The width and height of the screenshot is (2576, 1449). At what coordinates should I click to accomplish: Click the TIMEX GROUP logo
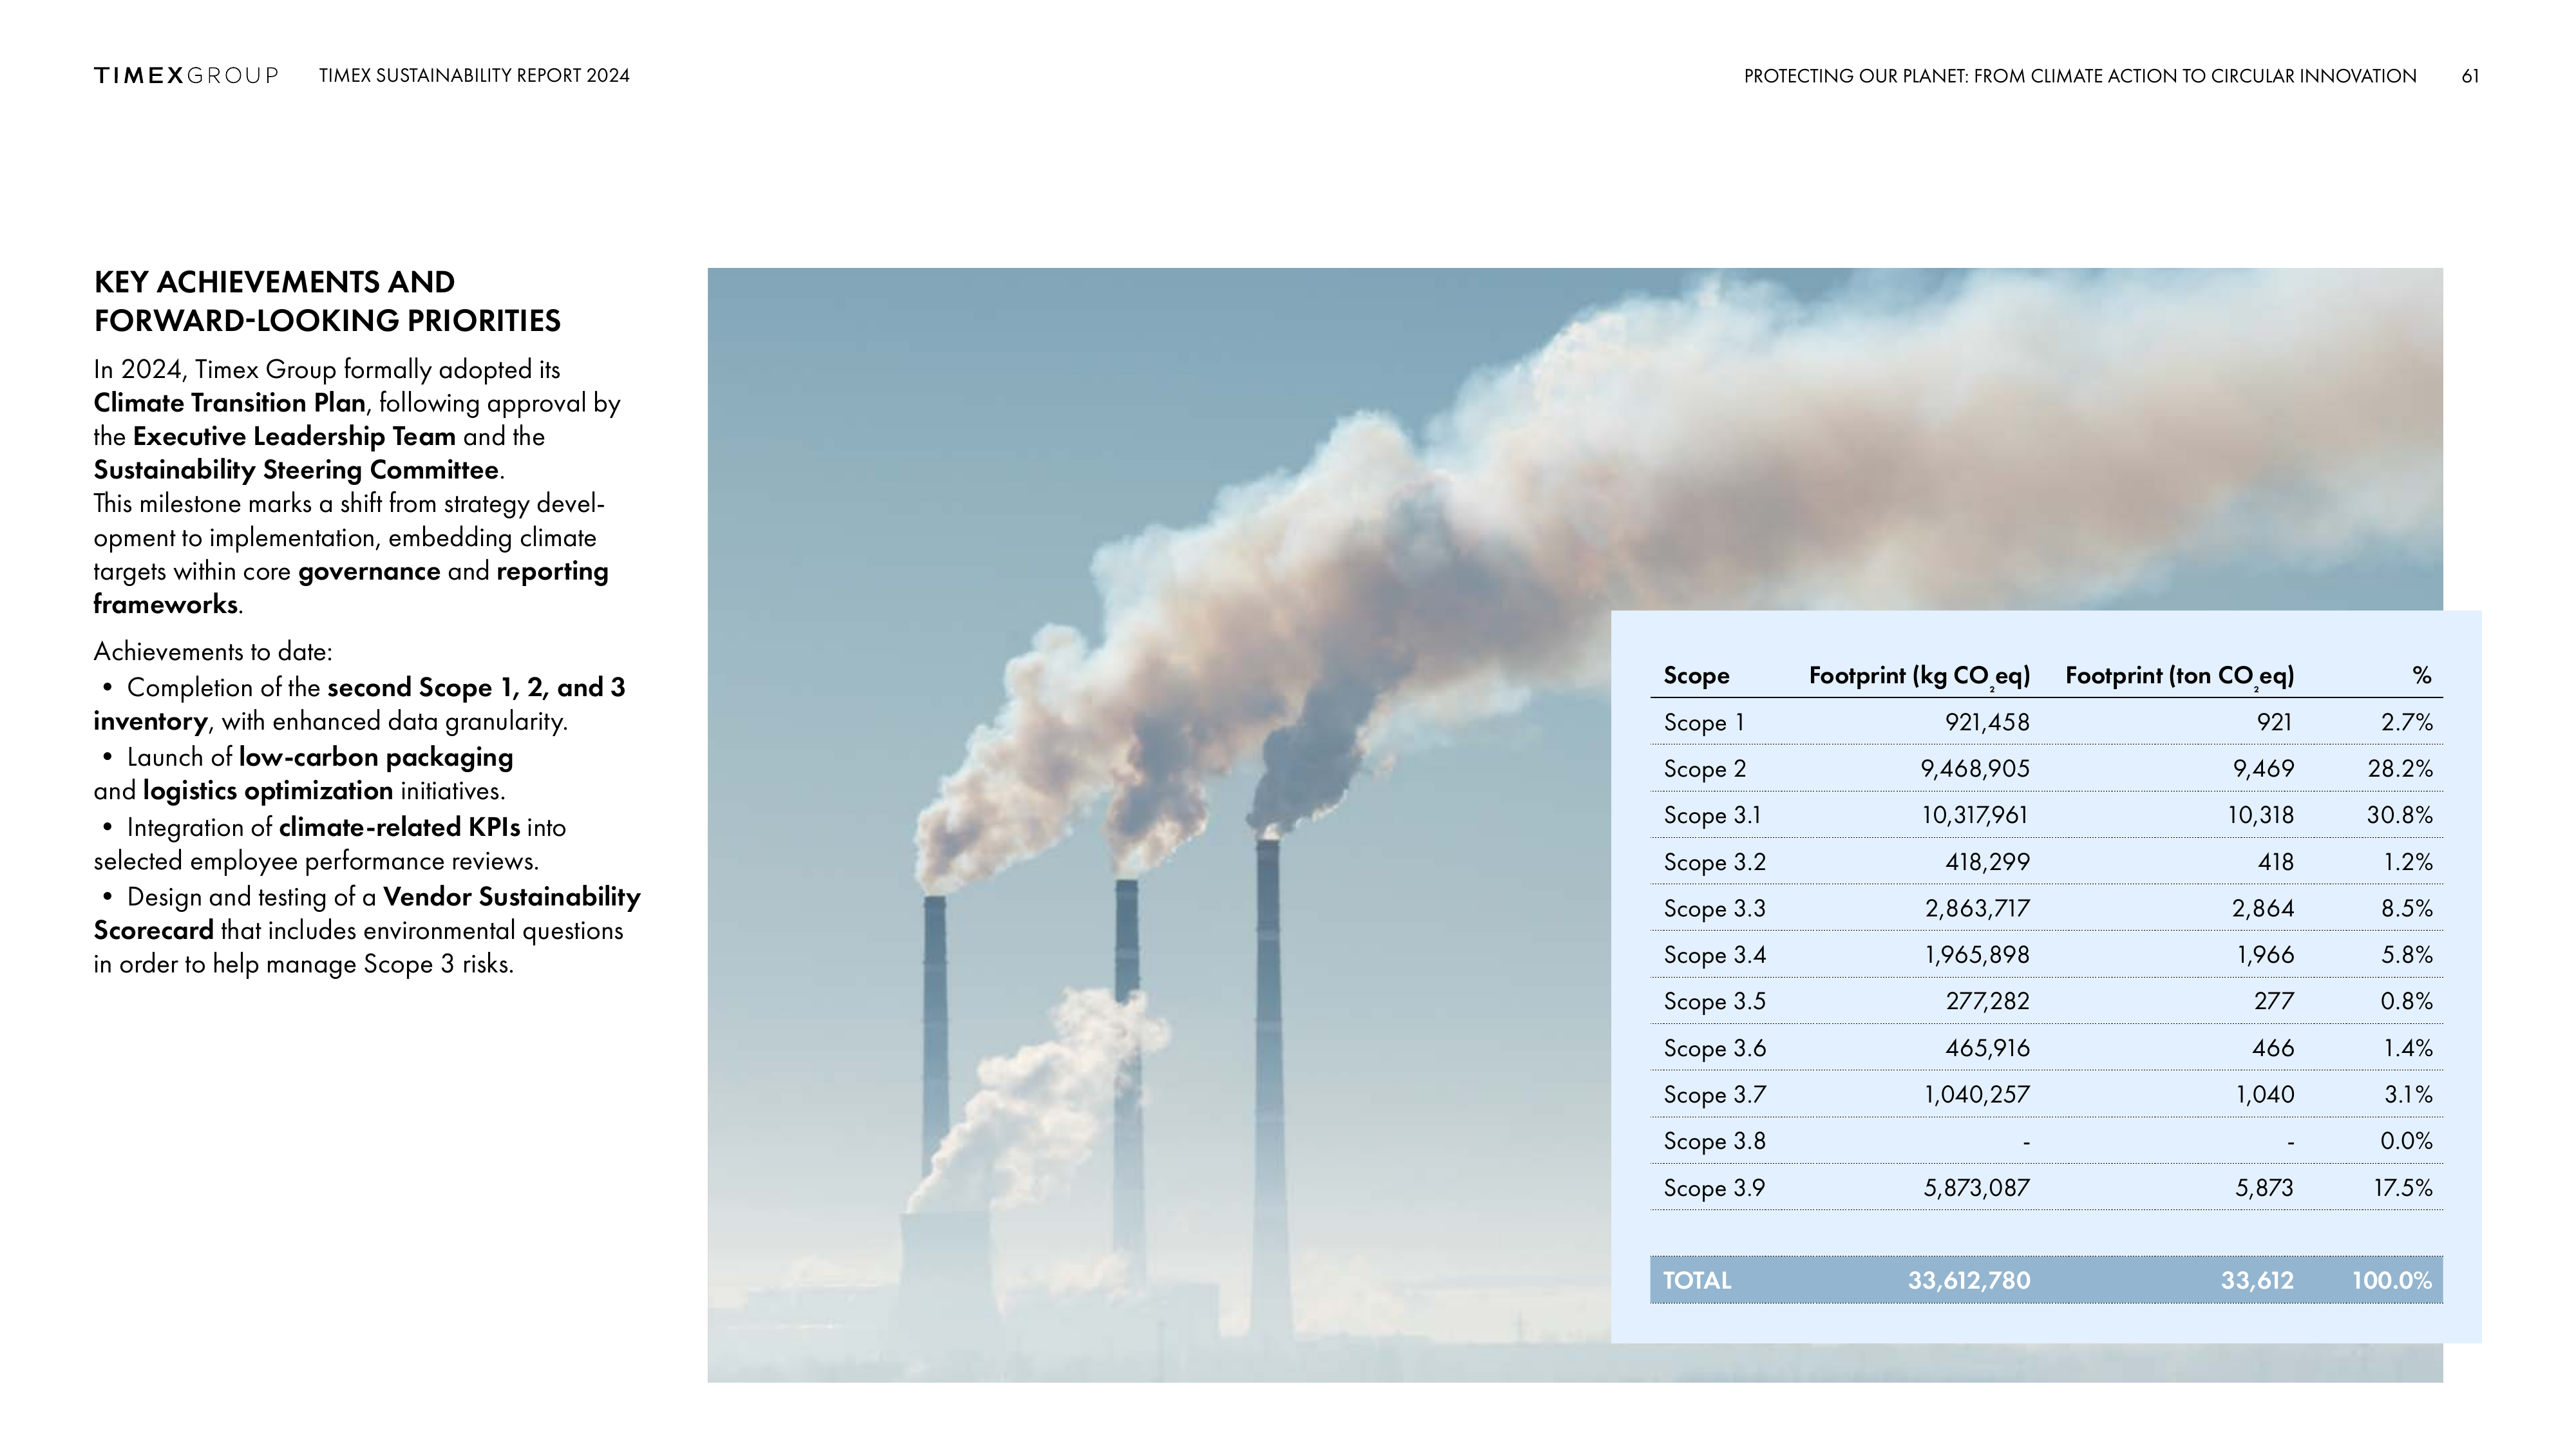[x=186, y=76]
